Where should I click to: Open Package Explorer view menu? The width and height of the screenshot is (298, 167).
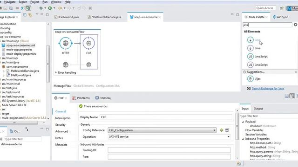point(37,14)
